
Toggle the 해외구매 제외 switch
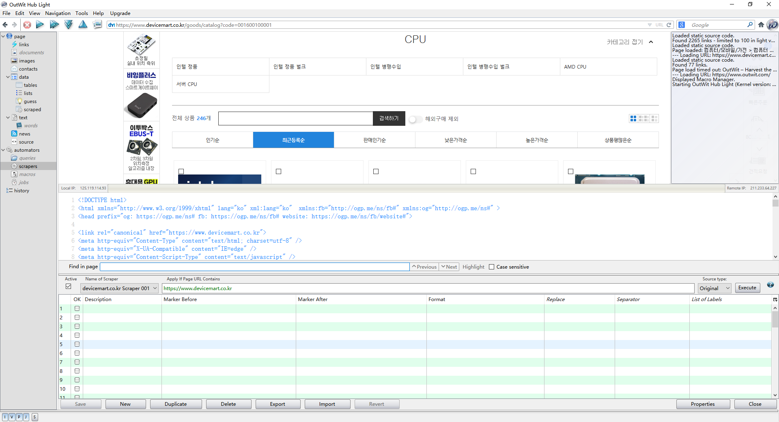tap(415, 119)
